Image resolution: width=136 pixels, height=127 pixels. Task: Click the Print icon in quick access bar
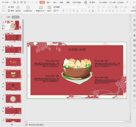click(x=21, y=2)
